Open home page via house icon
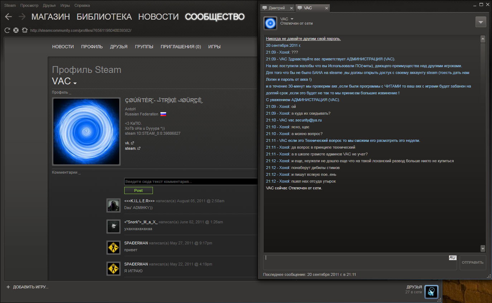The height and width of the screenshot is (303, 492). pos(25,30)
